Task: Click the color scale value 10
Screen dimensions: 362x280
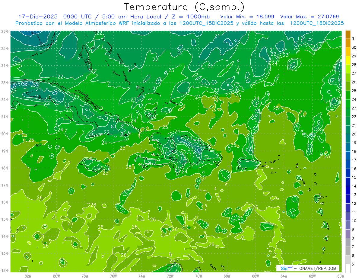Action: pos(354,221)
